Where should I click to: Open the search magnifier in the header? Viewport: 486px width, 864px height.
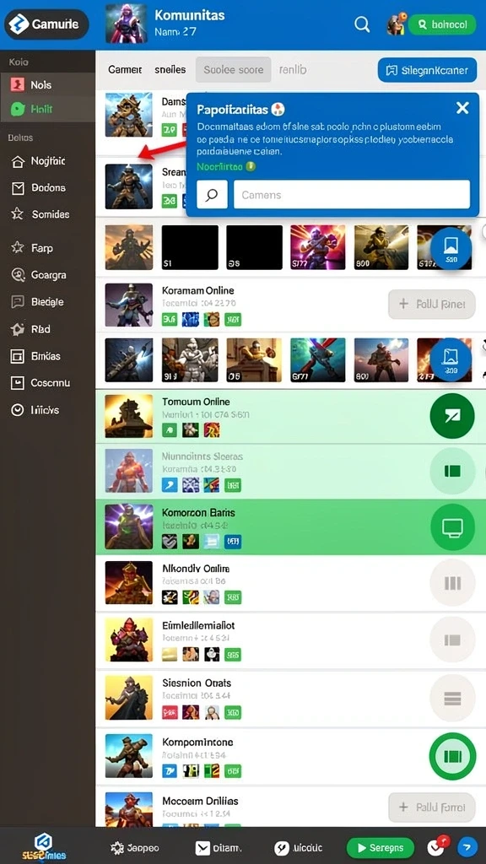tap(362, 24)
